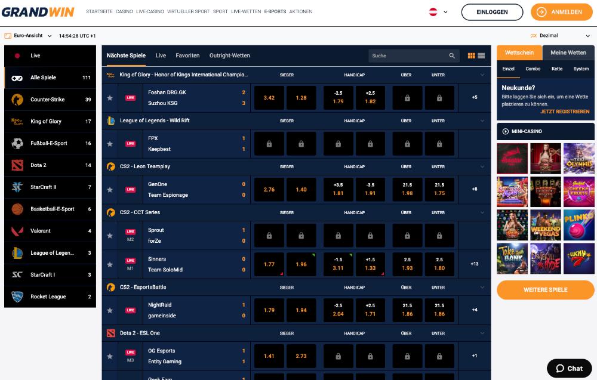Viewport: 597px width, 380px height.
Task: Choose Über 21.5 at 1.86 for NightRaid match
Action: tap(407, 310)
